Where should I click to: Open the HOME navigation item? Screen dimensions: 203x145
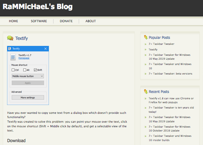14,21
